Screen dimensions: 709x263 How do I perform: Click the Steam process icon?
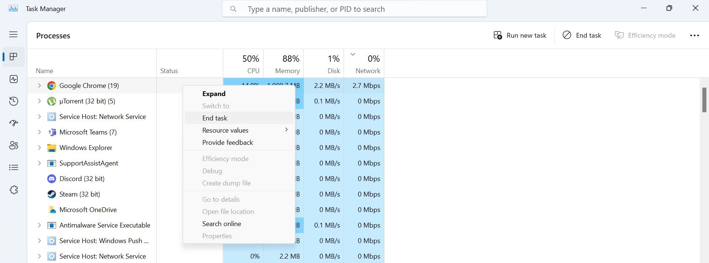click(x=52, y=194)
